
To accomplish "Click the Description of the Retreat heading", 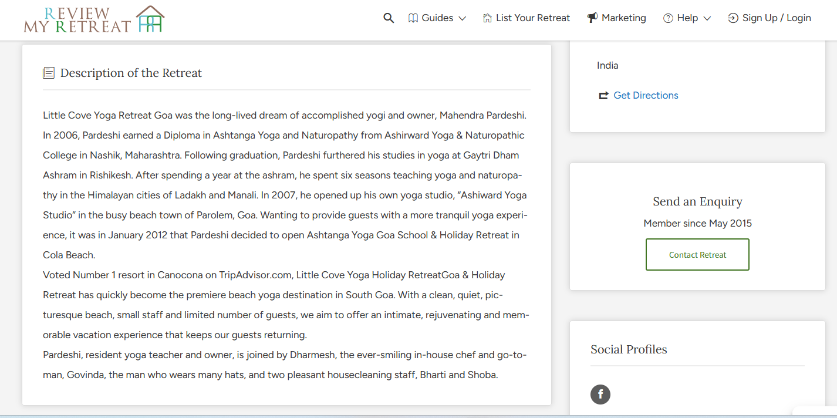I will [131, 73].
